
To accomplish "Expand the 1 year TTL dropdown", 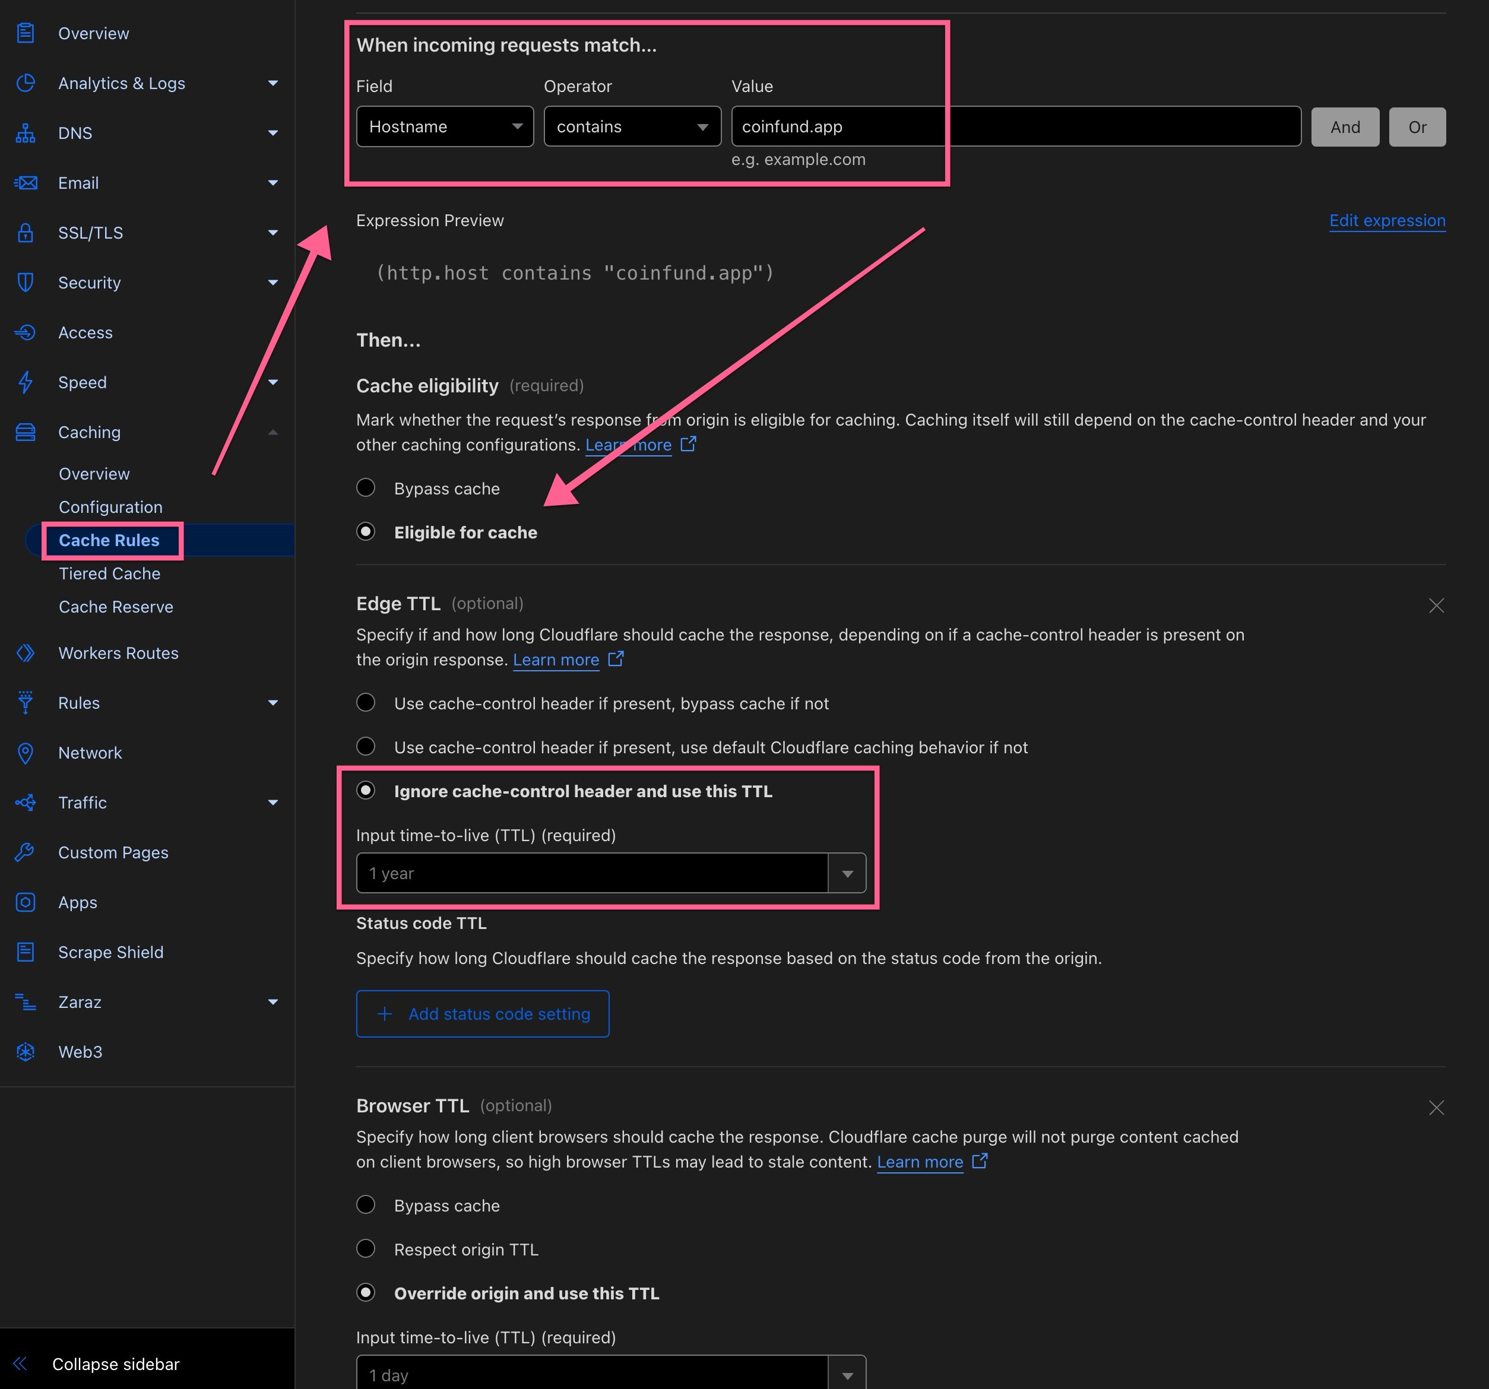I will (847, 873).
